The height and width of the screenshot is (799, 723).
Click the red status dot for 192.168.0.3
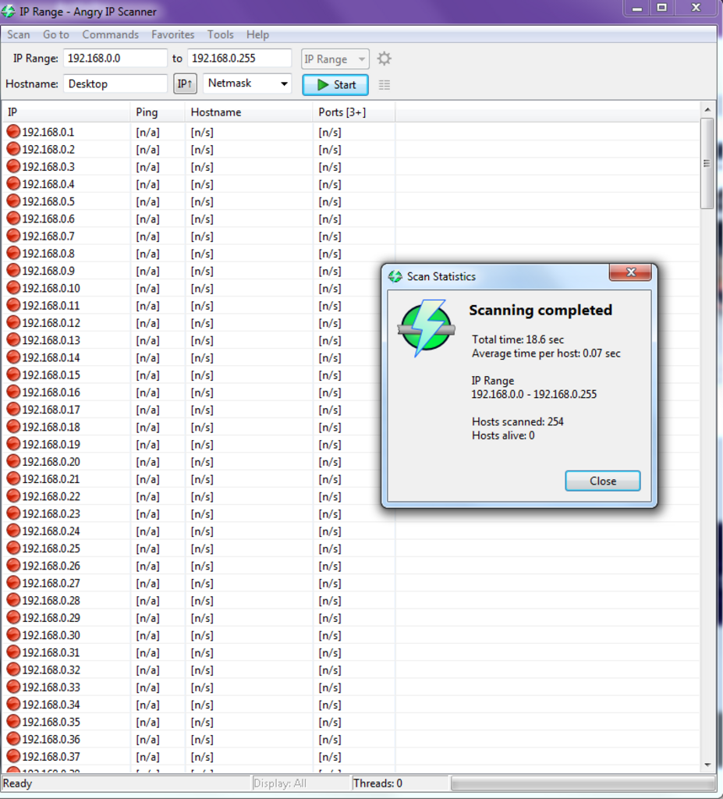(x=13, y=167)
